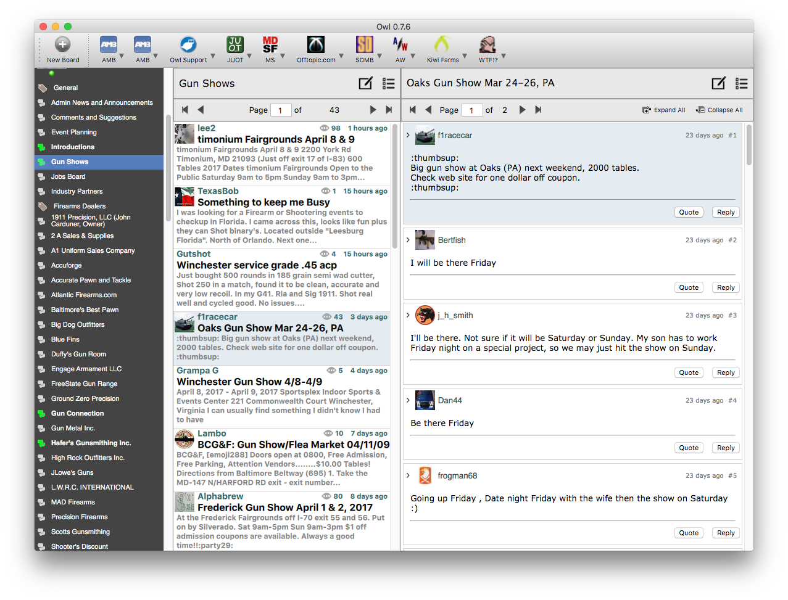The width and height of the screenshot is (788, 600).
Task: Open the AW board icon
Action: (400, 44)
